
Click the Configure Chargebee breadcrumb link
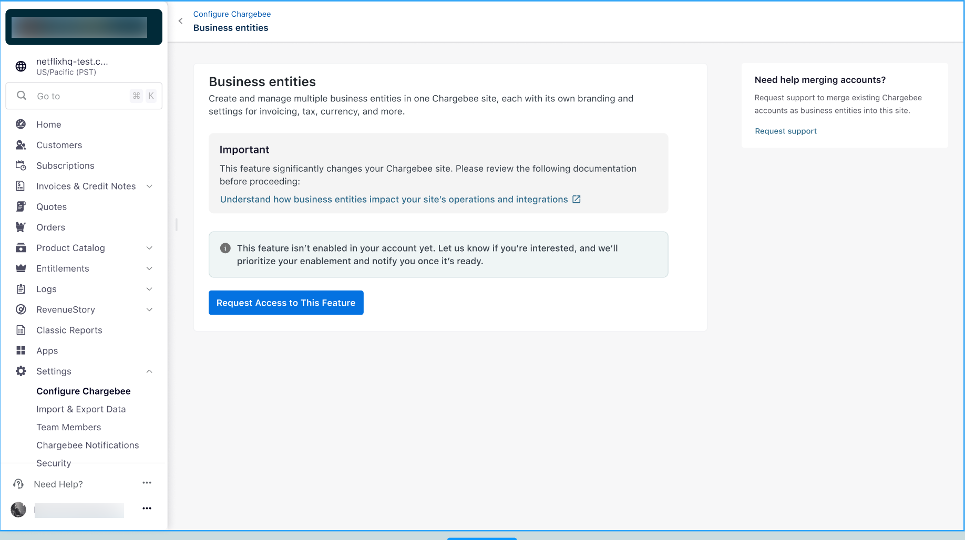[x=232, y=14]
